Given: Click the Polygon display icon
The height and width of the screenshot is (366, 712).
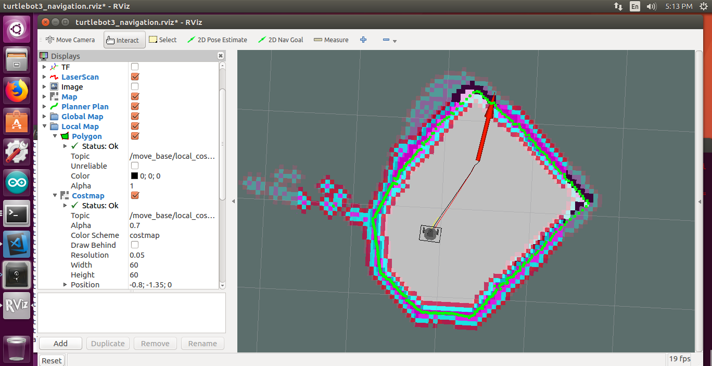Looking at the screenshot, I should (65, 136).
